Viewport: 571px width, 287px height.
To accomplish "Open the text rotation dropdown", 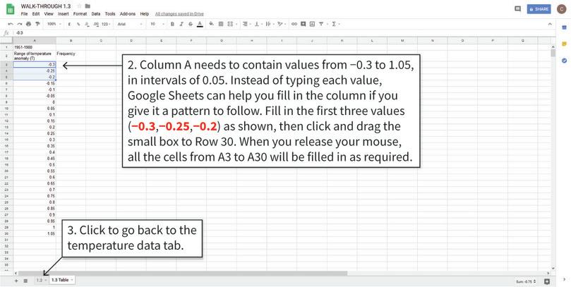I will click(x=281, y=24).
